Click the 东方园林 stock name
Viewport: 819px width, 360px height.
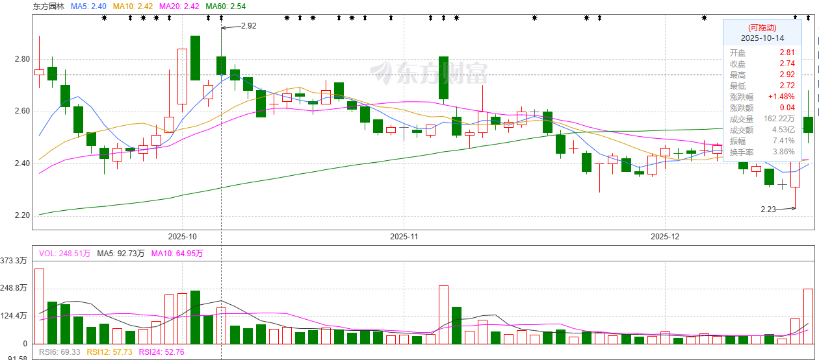(49, 6)
